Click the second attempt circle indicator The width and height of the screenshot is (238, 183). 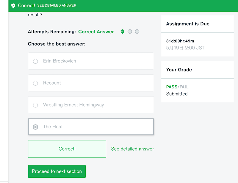click(130, 32)
